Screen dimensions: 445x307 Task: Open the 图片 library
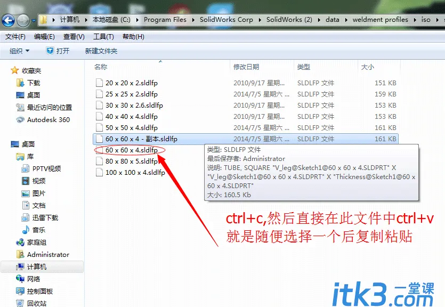[x=34, y=193]
